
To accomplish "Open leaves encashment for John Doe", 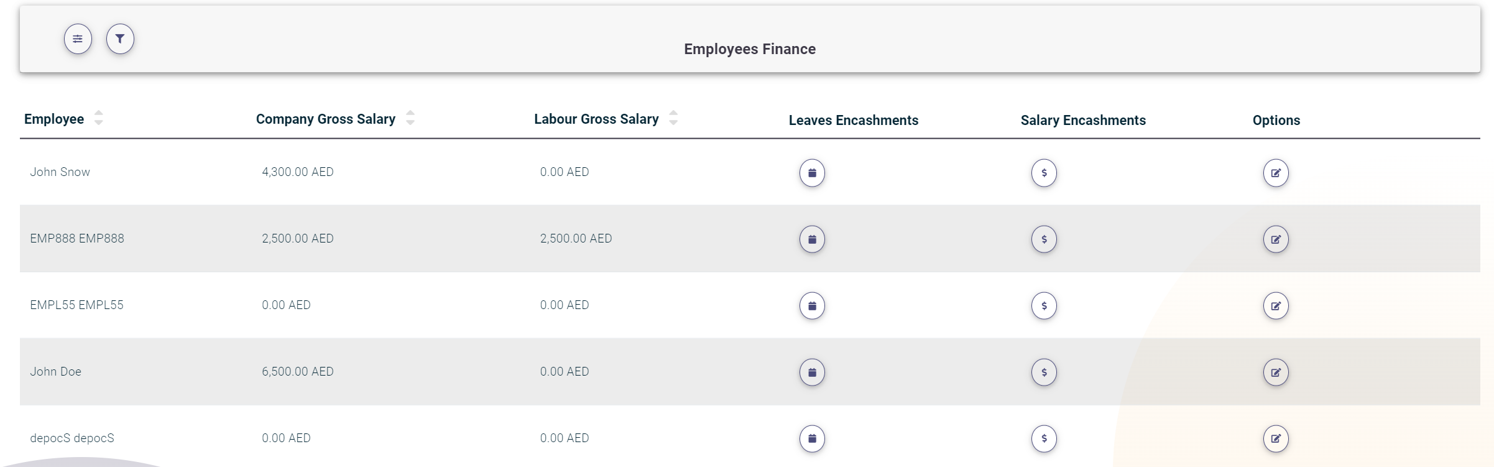I will coord(812,372).
